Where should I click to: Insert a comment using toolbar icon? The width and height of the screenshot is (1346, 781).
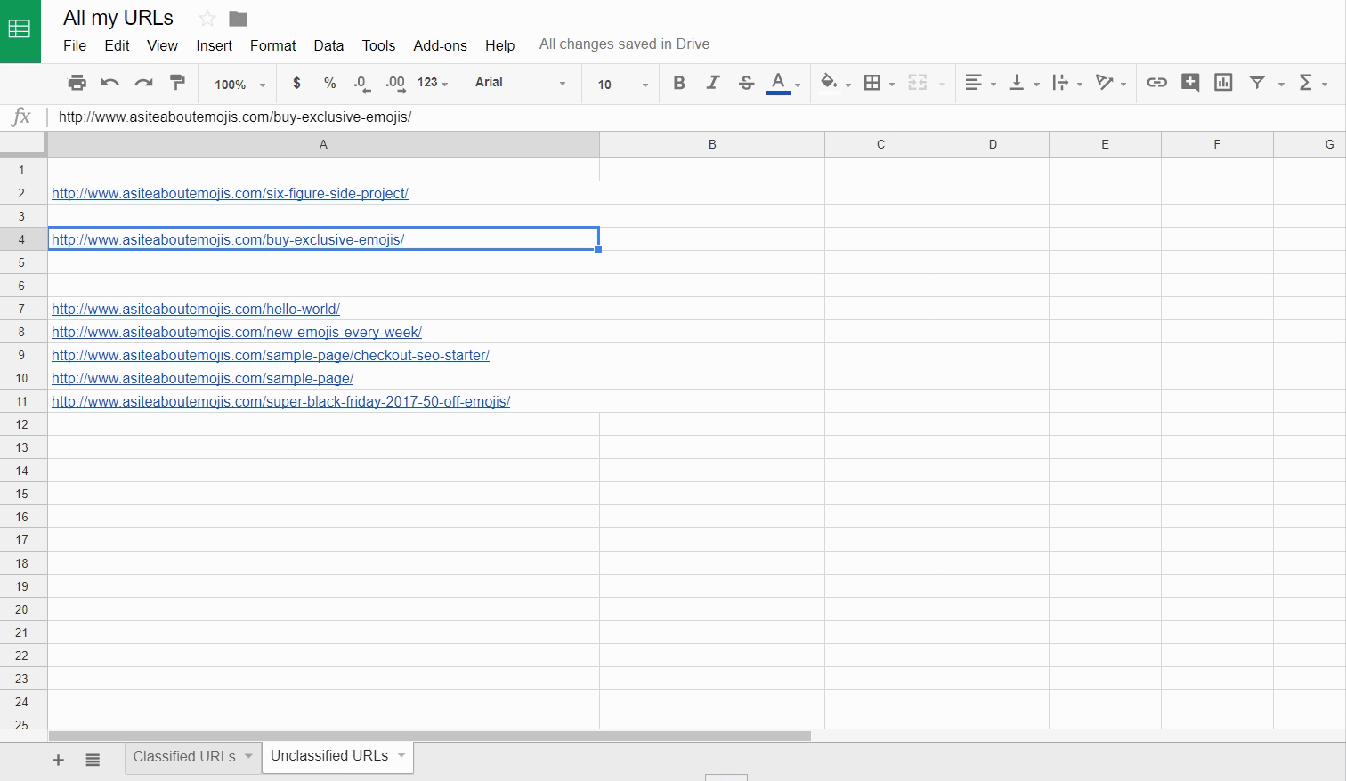tap(1190, 83)
